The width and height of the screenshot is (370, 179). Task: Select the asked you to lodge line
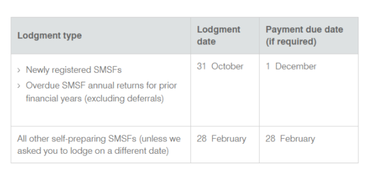[93, 151]
